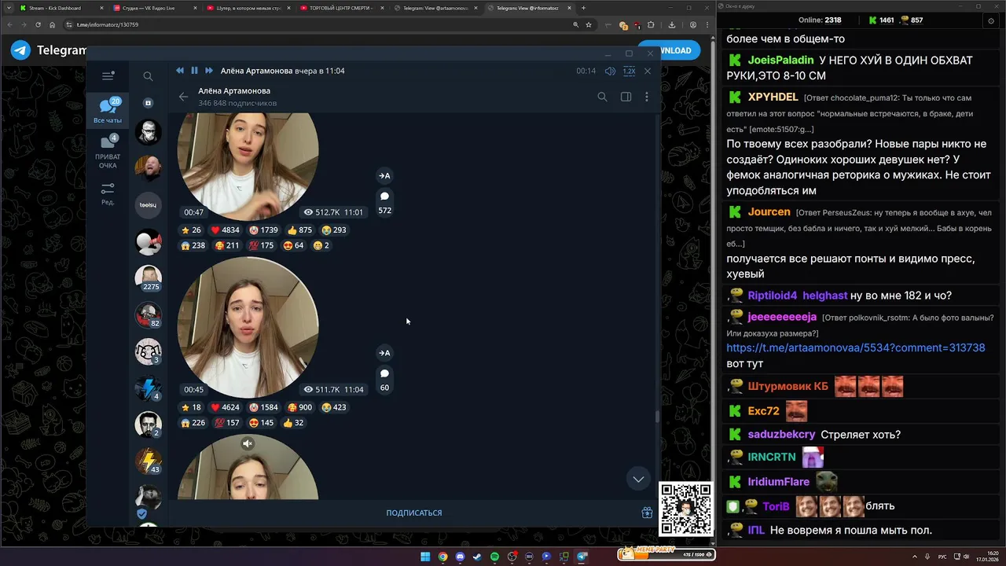
Task: Open the 'Все чаты' folder
Action: [108, 110]
